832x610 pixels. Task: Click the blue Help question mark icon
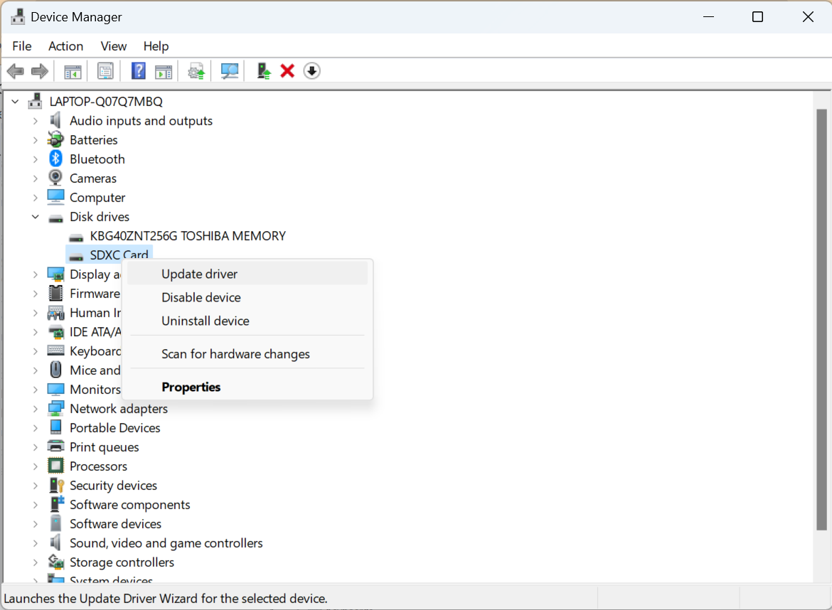[x=139, y=71]
